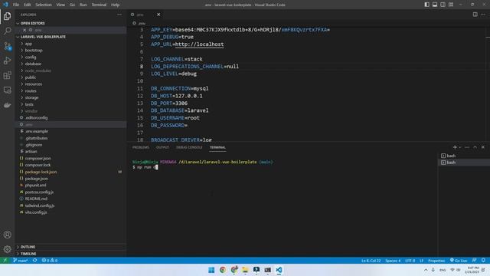Image resolution: width=490 pixels, height=276 pixels.
Task: Switch to the Debug Console panel tab
Action: point(189,147)
